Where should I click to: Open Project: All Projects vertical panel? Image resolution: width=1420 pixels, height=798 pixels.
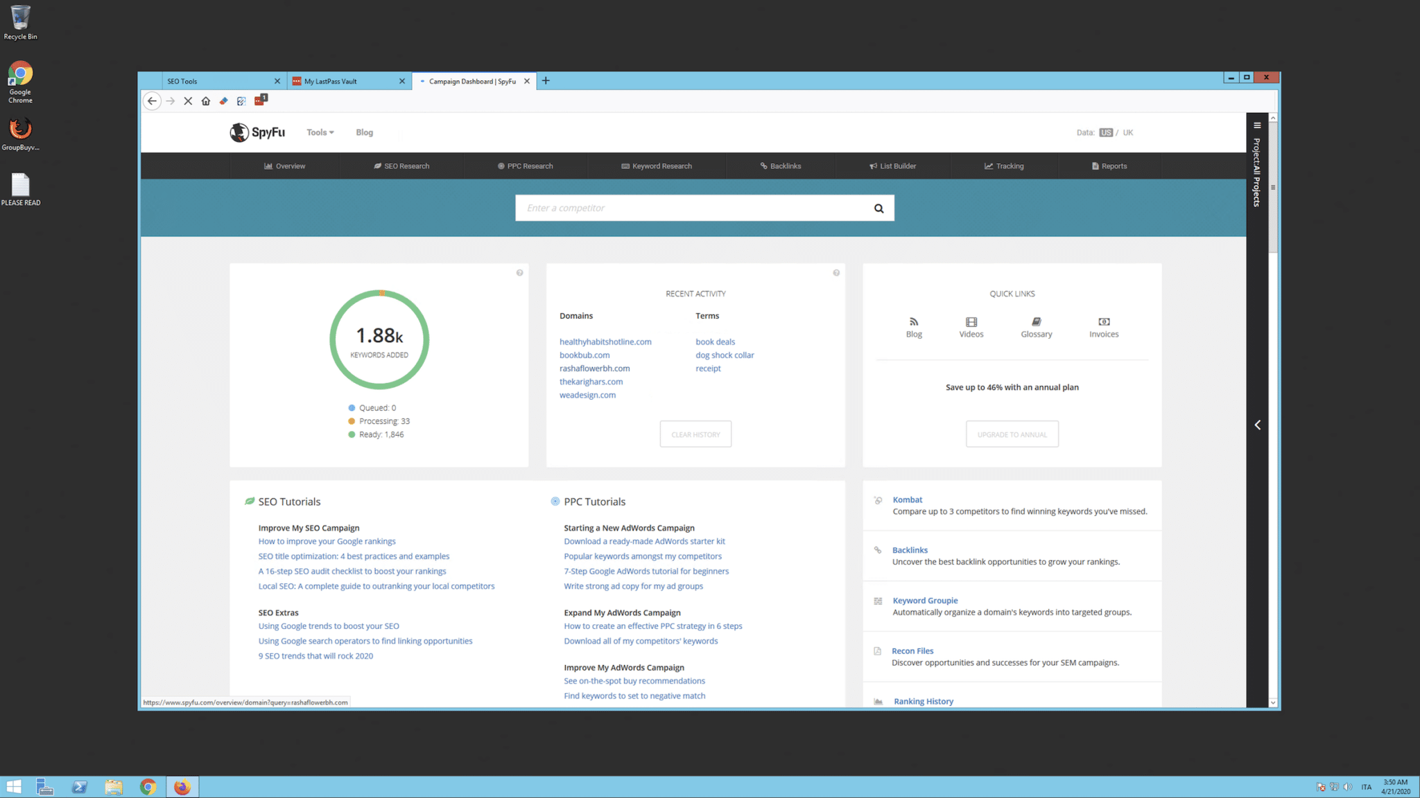point(1256,172)
